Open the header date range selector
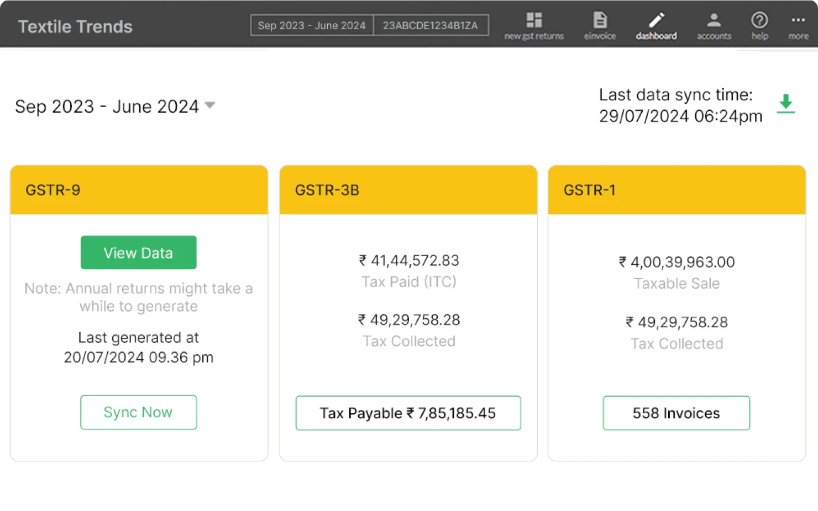The width and height of the screenshot is (818, 511). point(311,25)
